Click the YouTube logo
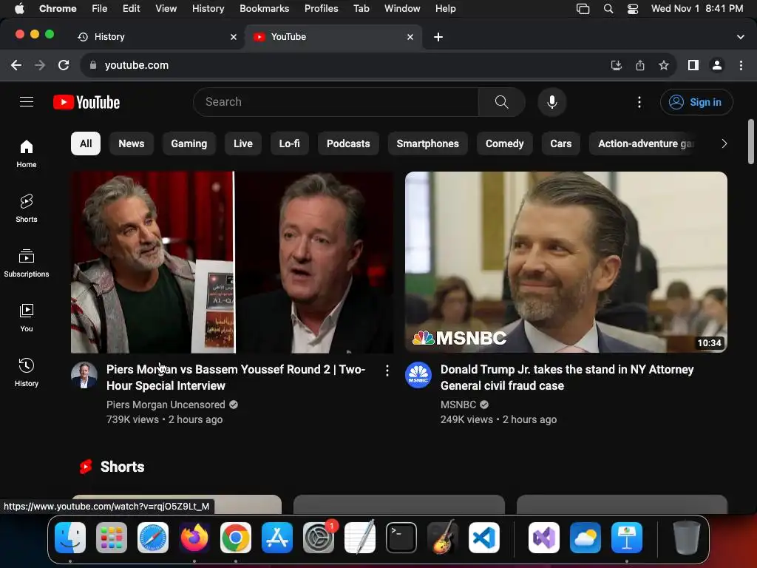 click(x=86, y=102)
